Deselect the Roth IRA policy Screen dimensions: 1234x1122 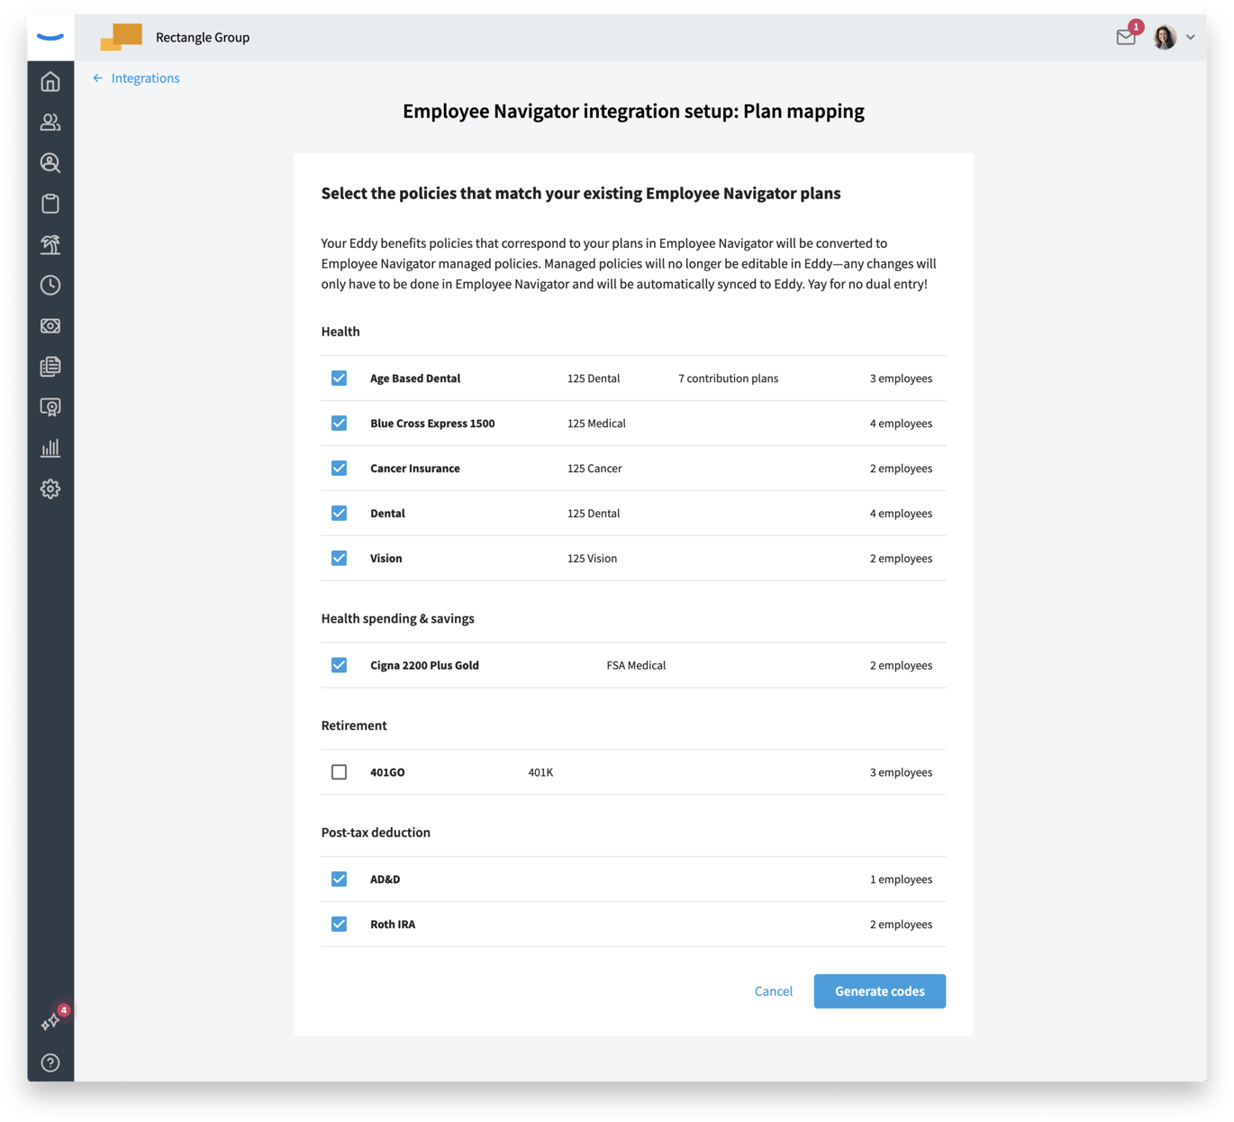coord(339,924)
